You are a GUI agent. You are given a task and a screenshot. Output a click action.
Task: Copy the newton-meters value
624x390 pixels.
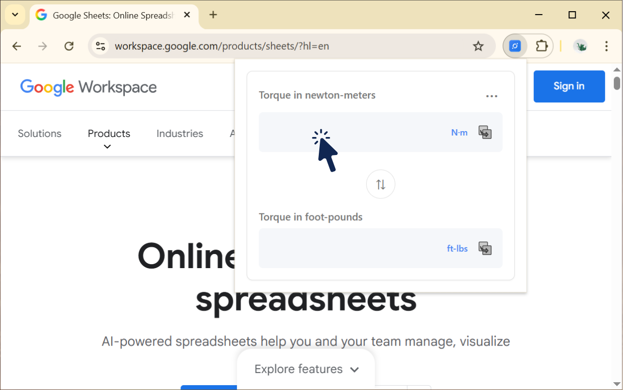tap(485, 133)
